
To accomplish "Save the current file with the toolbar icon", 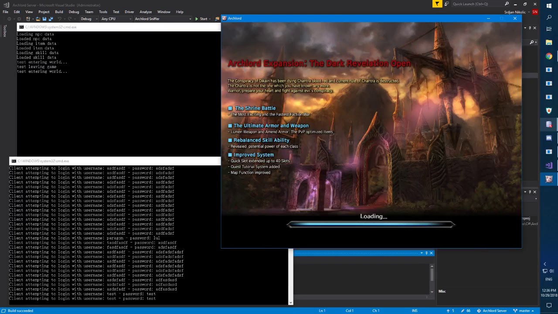I will tap(44, 19).
